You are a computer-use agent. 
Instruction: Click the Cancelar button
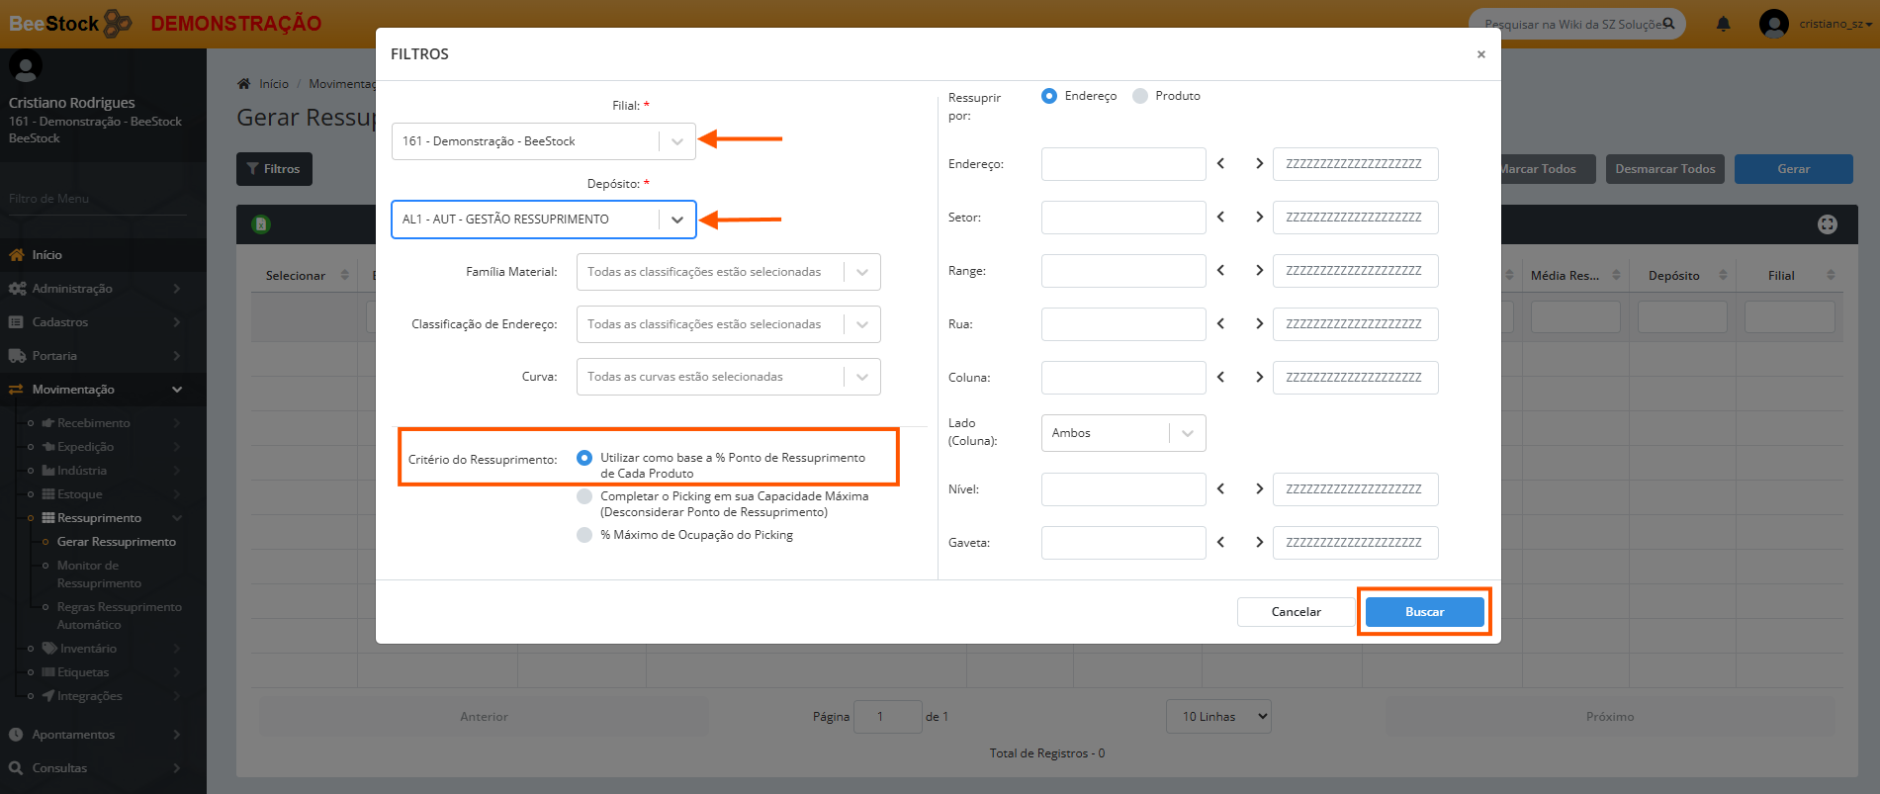click(1296, 612)
